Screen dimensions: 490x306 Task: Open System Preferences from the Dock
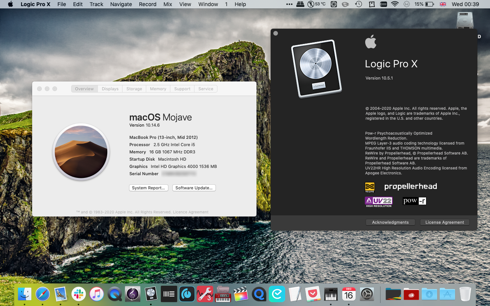pos(367,294)
